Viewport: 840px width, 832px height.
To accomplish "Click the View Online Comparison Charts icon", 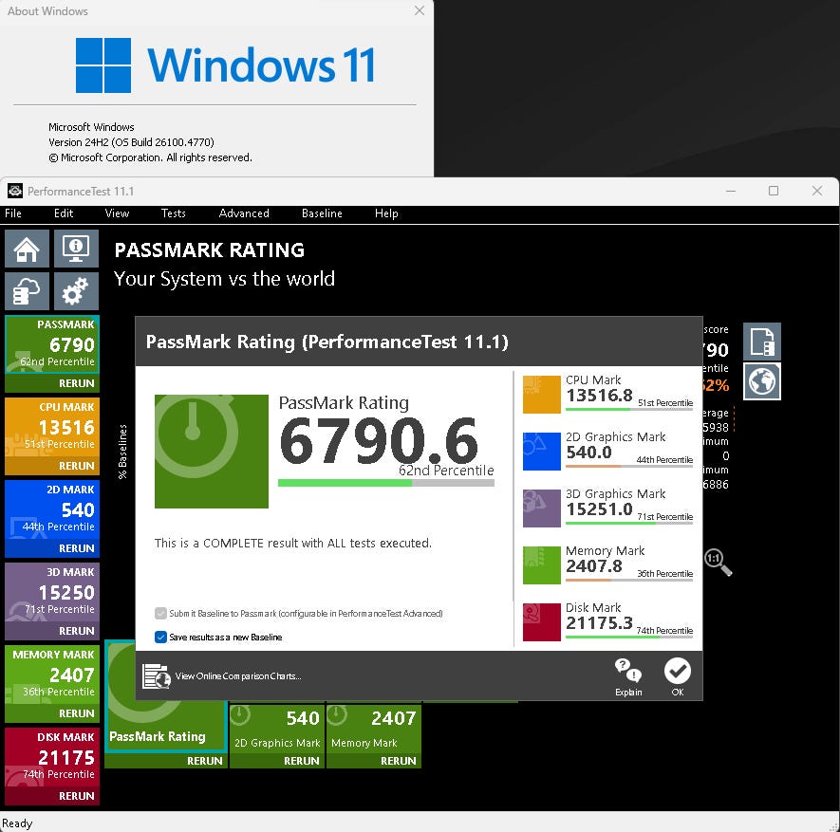I will pyautogui.click(x=156, y=675).
